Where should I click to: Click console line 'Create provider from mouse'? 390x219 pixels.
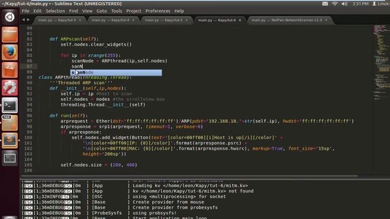(x=113, y=202)
